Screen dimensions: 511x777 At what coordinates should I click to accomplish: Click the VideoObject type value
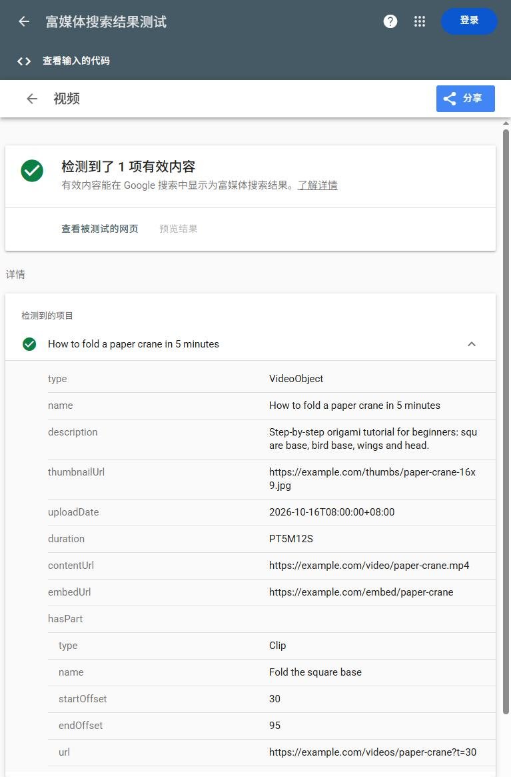coord(296,379)
